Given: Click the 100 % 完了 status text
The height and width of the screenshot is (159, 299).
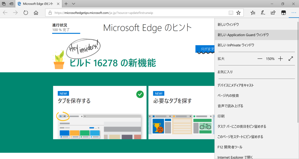Looking at the screenshot, I should pos(61,30).
